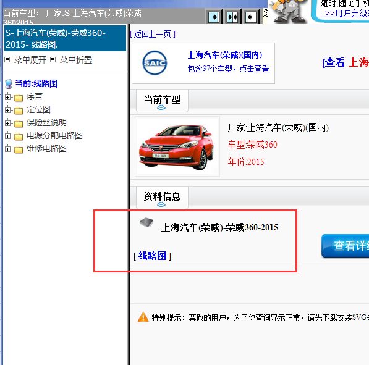Click the 特别提示 notice text
This screenshot has height=365, width=369.
pos(260,317)
